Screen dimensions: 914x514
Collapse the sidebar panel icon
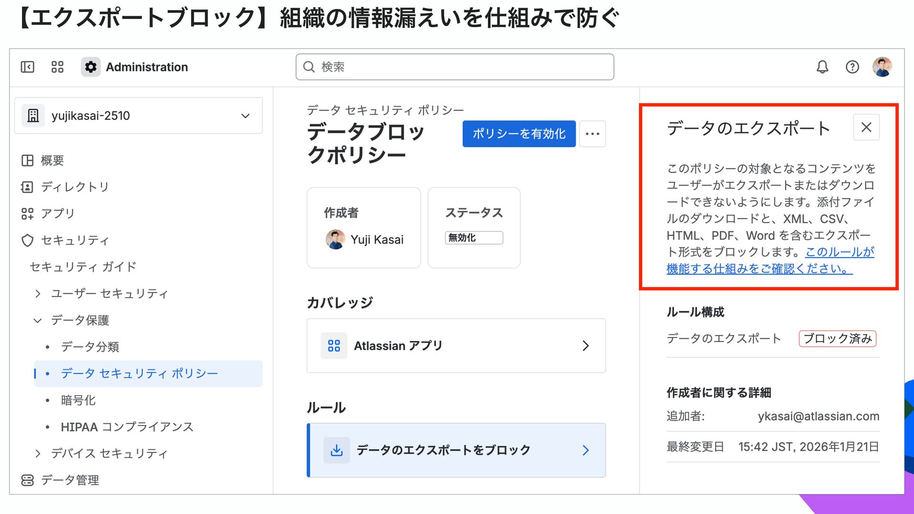[28, 67]
